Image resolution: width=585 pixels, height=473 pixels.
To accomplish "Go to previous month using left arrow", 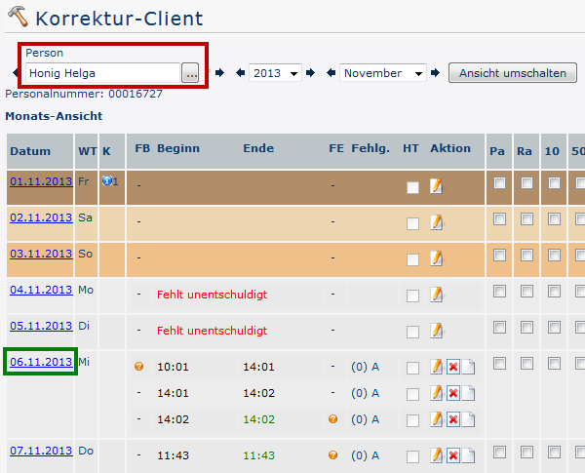I will point(331,73).
